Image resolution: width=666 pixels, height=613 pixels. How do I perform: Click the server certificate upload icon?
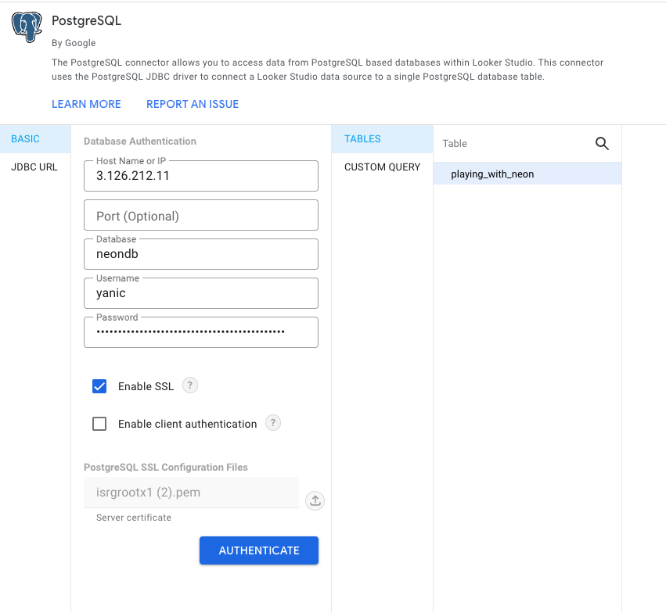click(x=315, y=501)
